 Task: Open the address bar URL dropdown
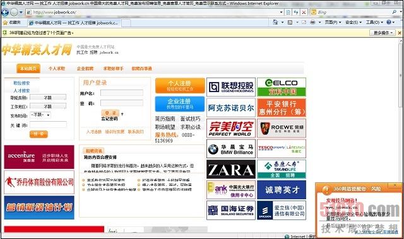[282, 12]
